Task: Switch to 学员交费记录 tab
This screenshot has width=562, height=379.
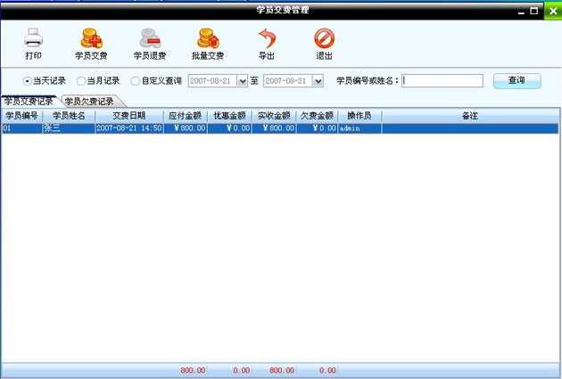Action: 29,102
